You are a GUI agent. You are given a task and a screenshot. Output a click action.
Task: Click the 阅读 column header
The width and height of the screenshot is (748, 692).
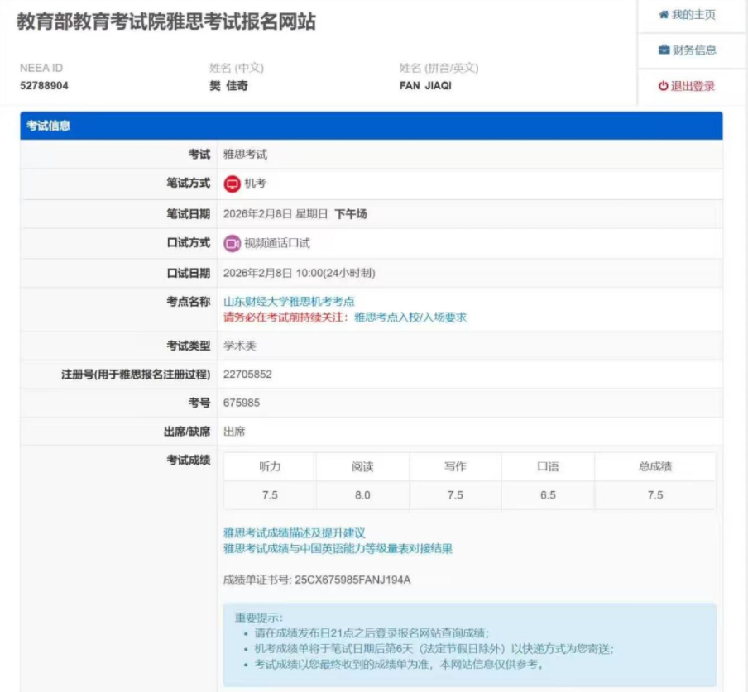pyautogui.click(x=362, y=466)
